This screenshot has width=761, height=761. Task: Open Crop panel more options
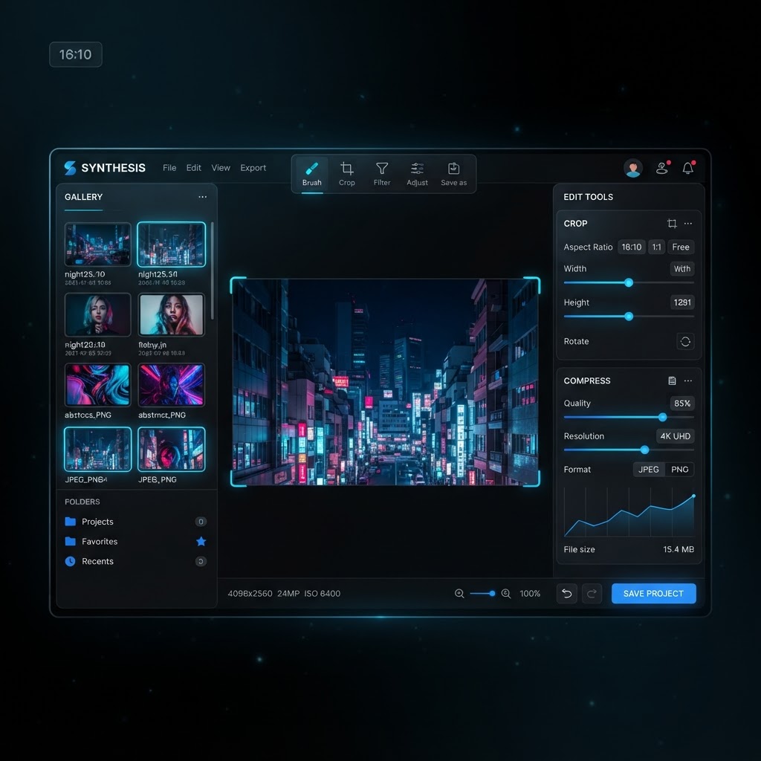688,223
